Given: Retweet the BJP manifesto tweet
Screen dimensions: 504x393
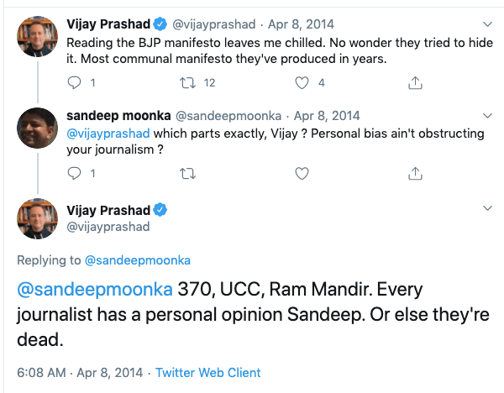Looking at the screenshot, I should pyautogui.click(x=189, y=83).
